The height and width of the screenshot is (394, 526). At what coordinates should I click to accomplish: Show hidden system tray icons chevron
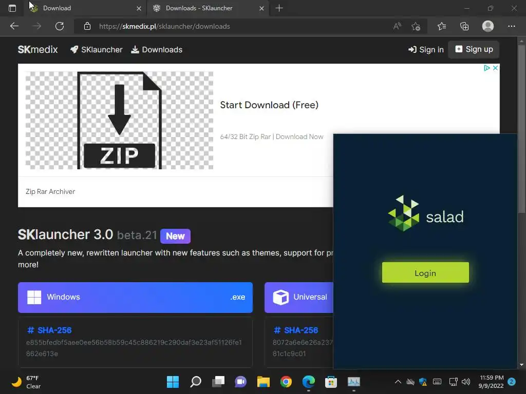coord(398,382)
